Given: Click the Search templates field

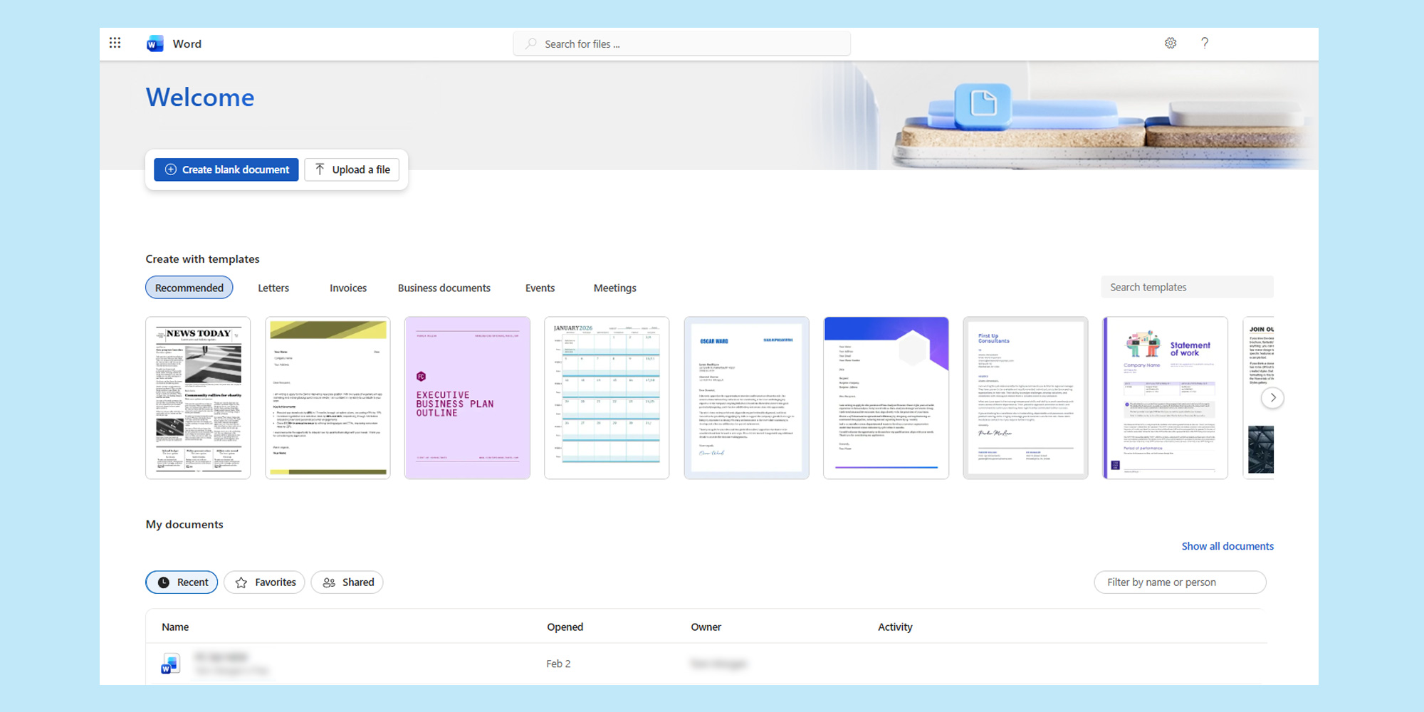Looking at the screenshot, I should click(1186, 287).
